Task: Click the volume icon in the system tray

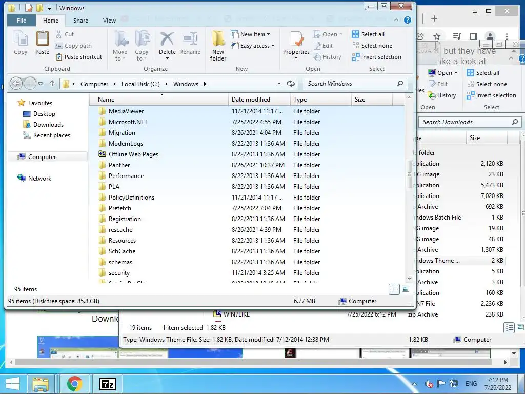Action: pos(429,384)
